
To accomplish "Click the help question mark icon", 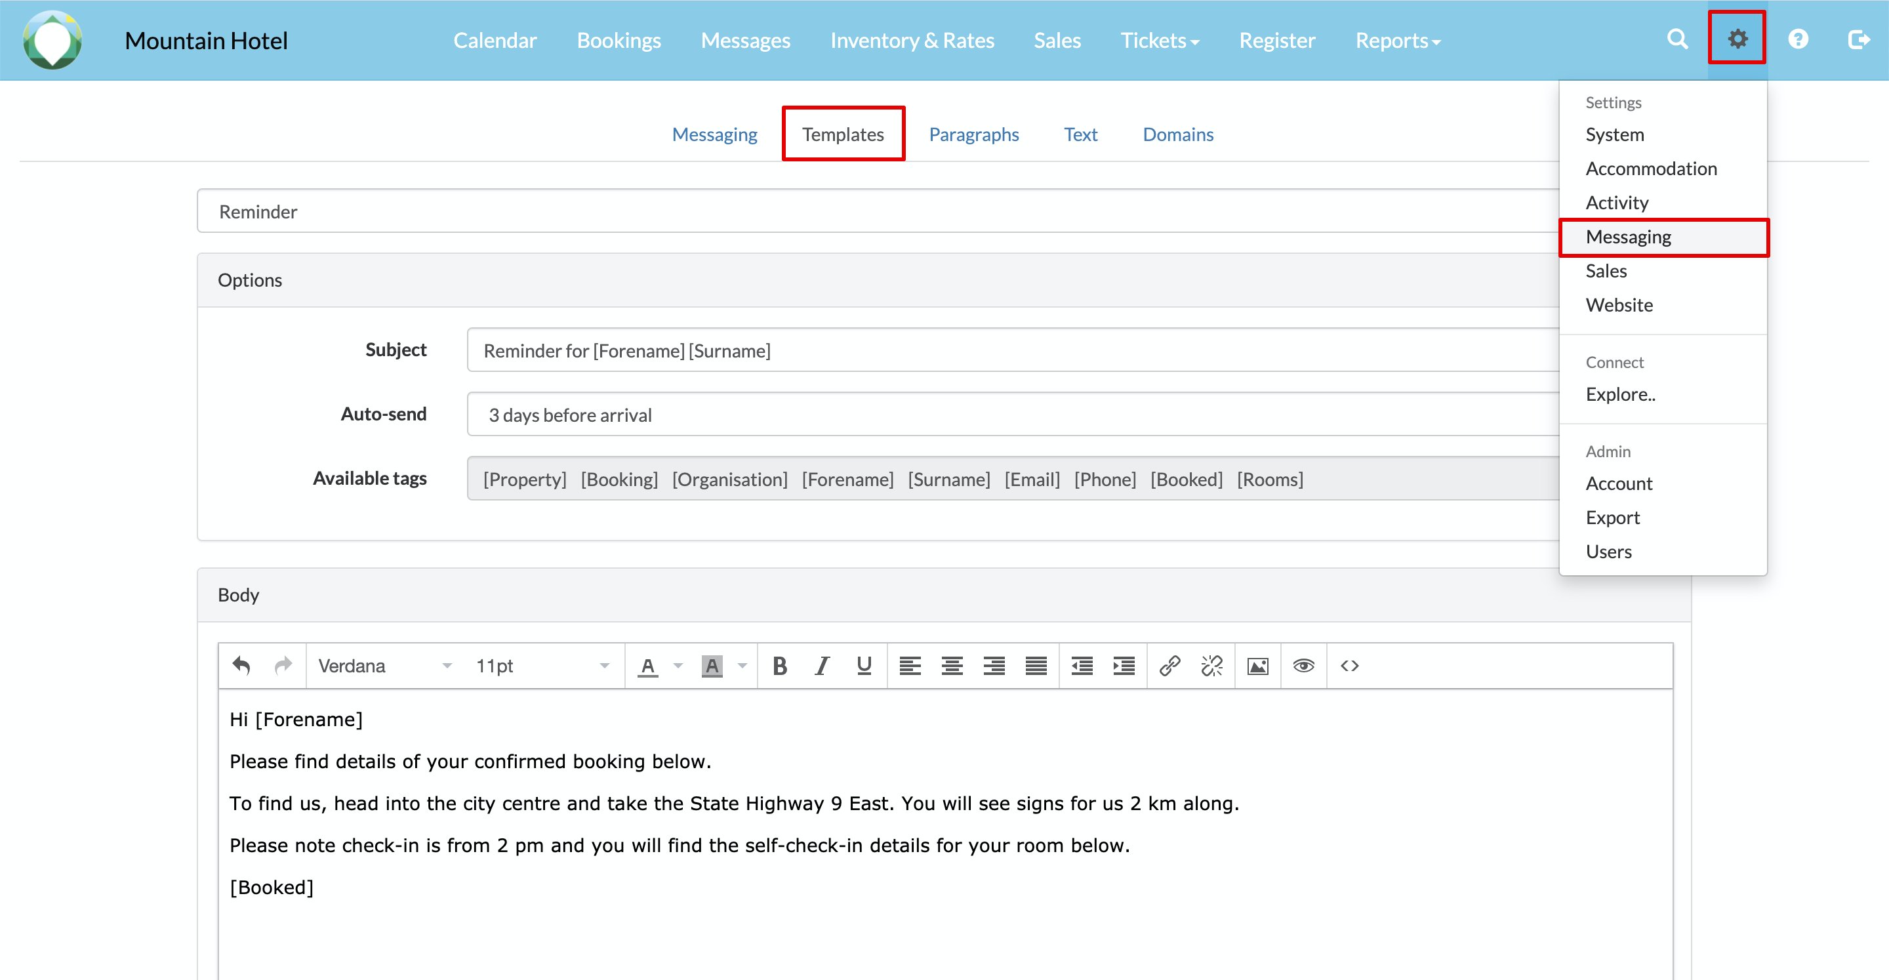I will click(x=1798, y=39).
